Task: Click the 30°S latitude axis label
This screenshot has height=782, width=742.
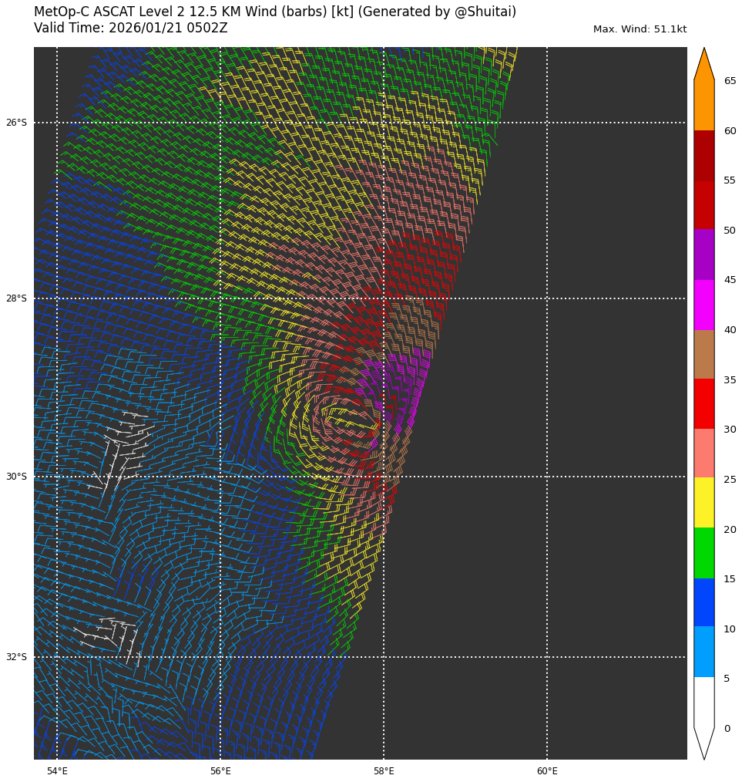Action: pyautogui.click(x=16, y=477)
